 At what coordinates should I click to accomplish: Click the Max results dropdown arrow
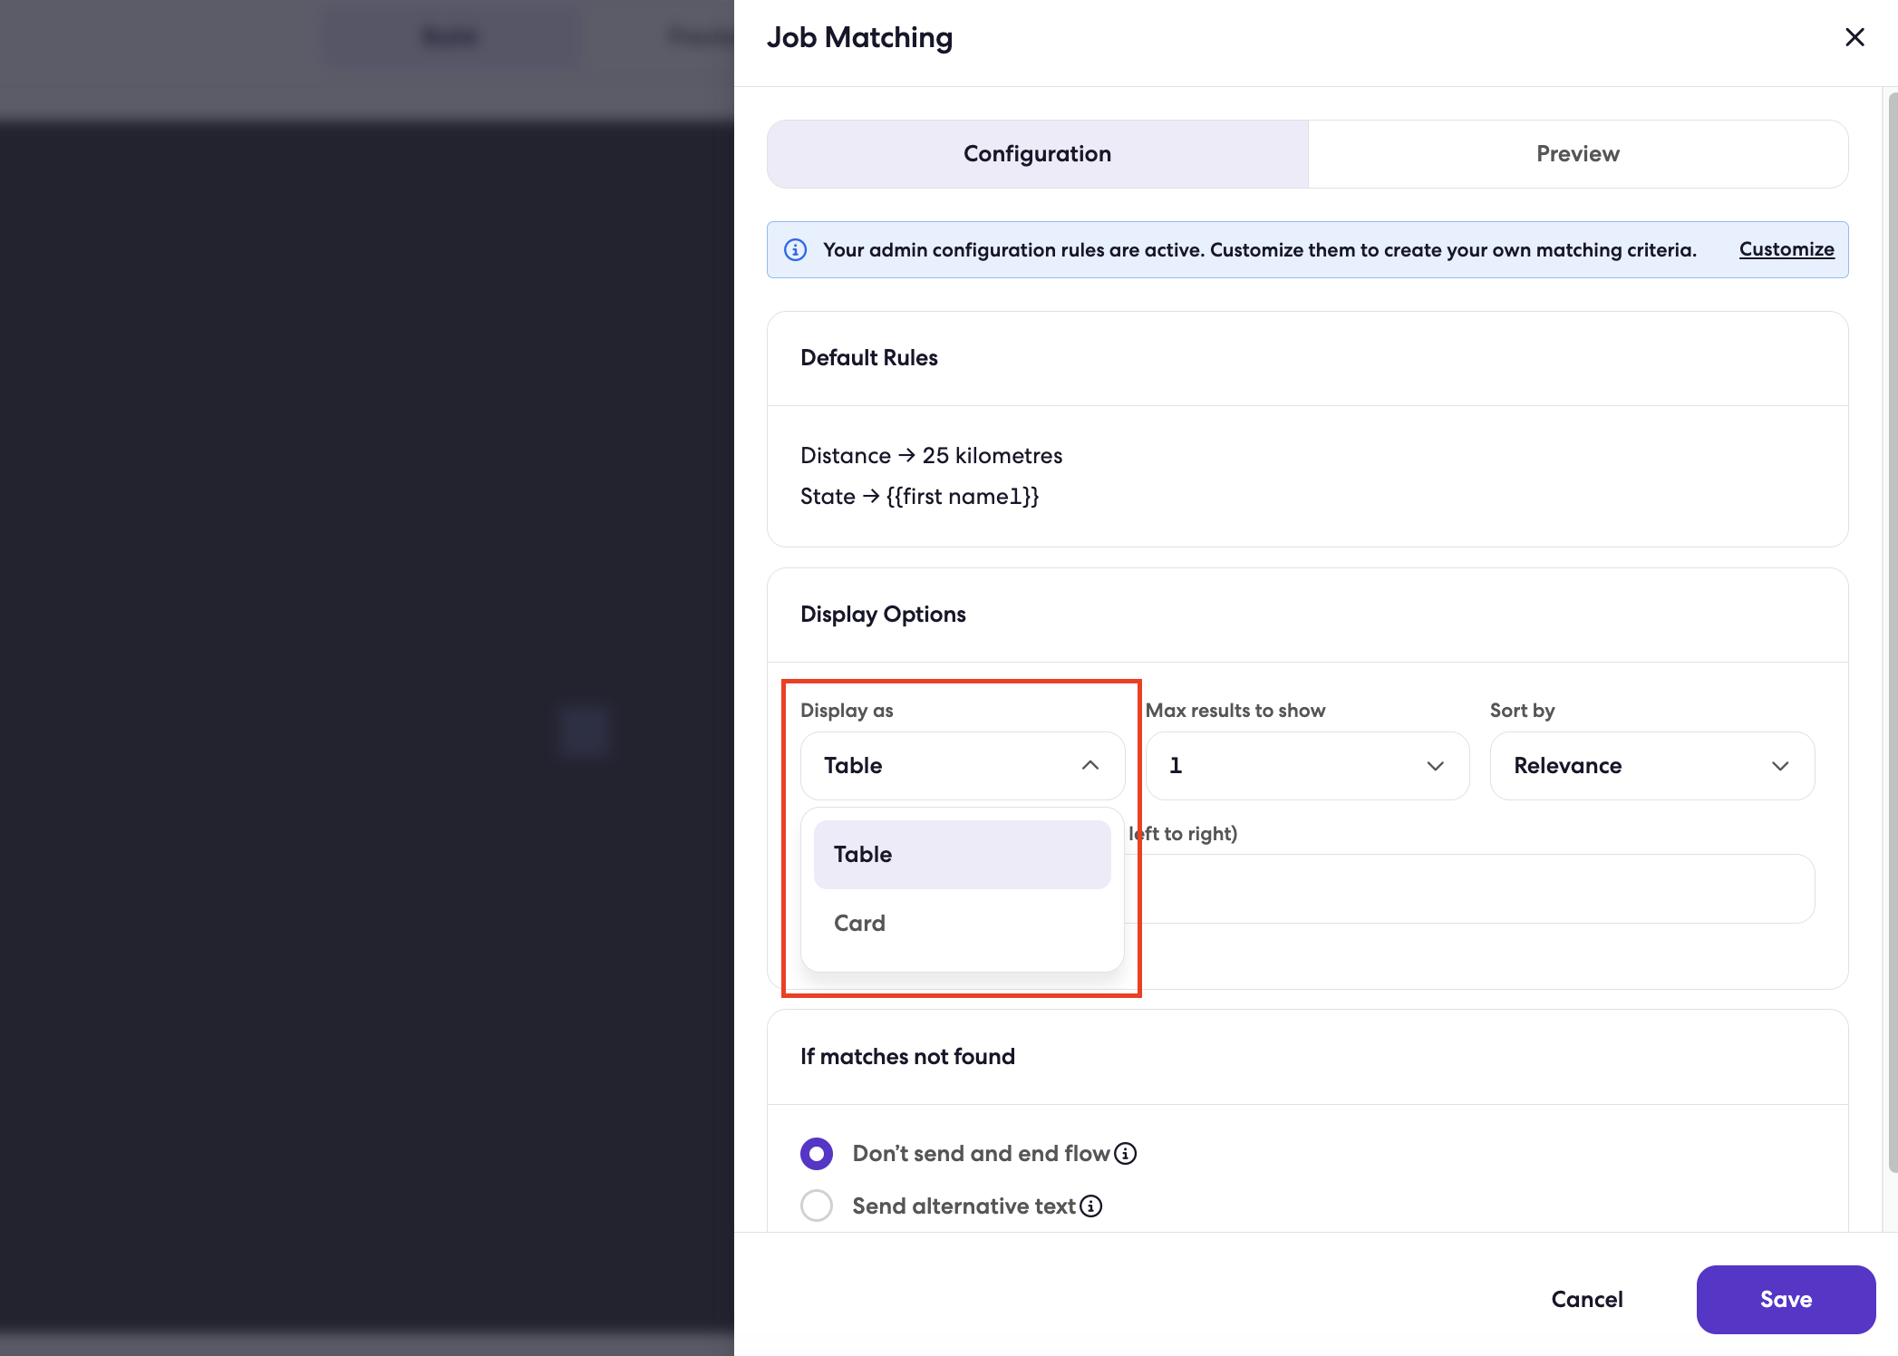click(1435, 766)
